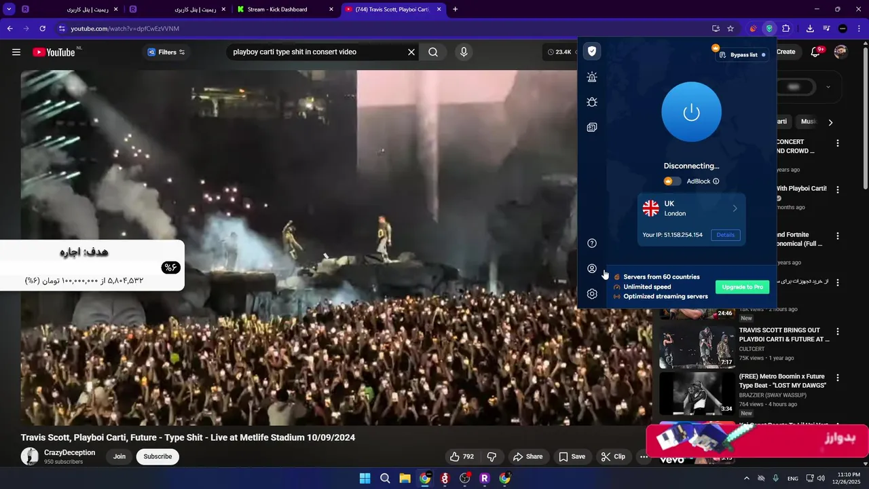Open the purple R app in taskbar
This screenshot has height=489, width=869.
485,478
